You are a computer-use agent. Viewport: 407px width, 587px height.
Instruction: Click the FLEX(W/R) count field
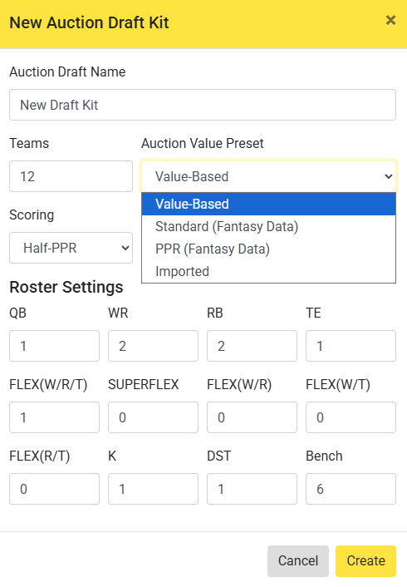(253, 417)
